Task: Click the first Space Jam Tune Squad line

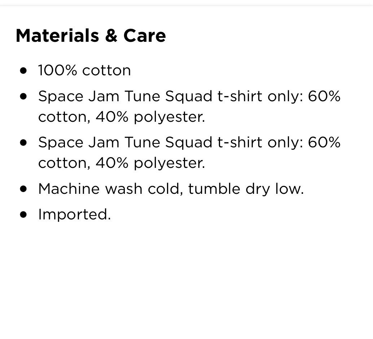Action: coord(189,97)
